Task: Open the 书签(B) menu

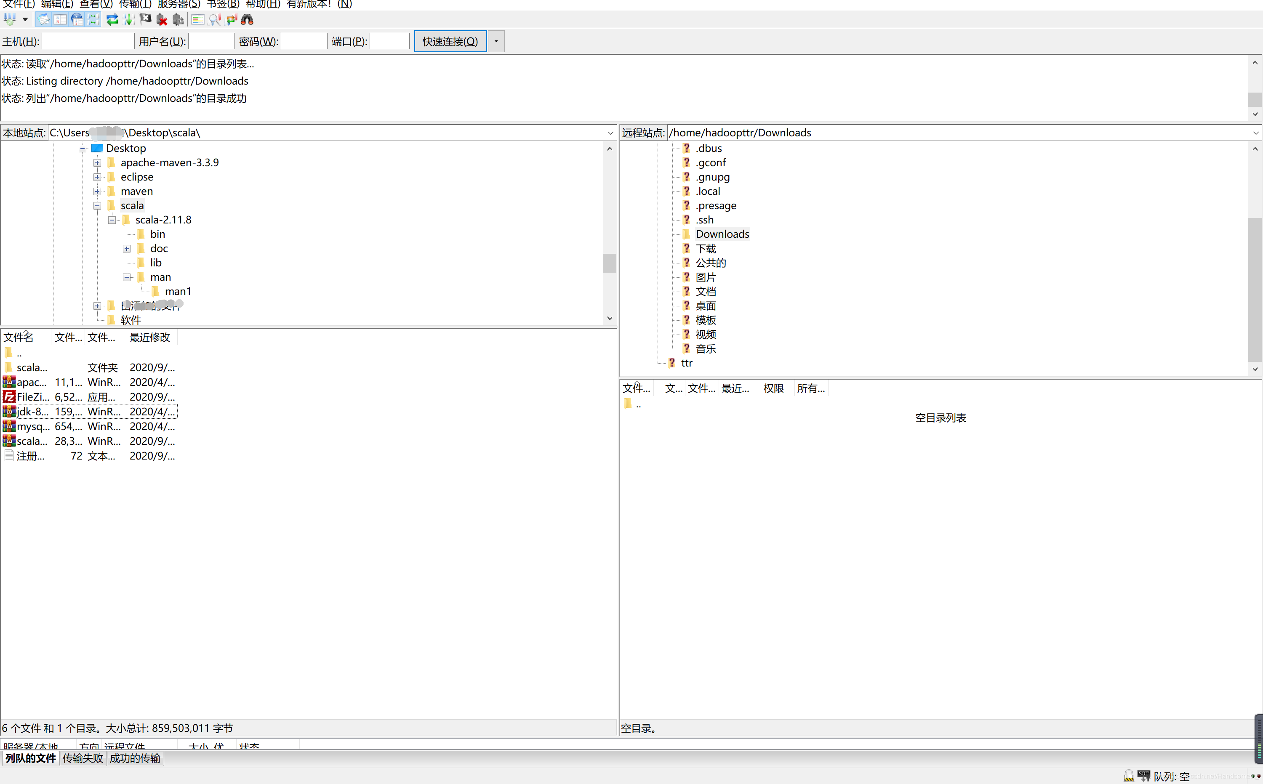Action: tap(223, 4)
